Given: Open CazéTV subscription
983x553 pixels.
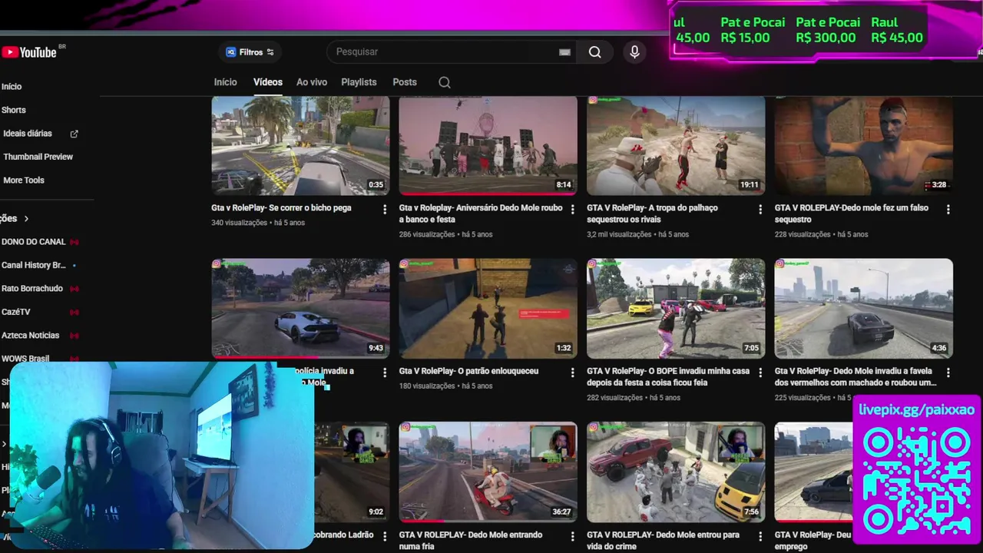Looking at the screenshot, I should point(16,312).
